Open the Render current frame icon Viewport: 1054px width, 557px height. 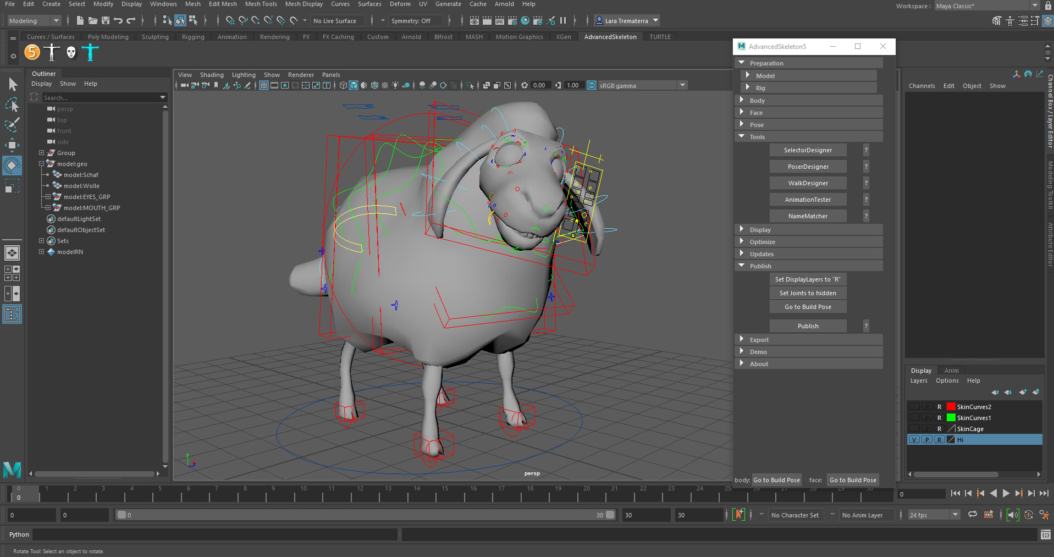click(x=474, y=20)
